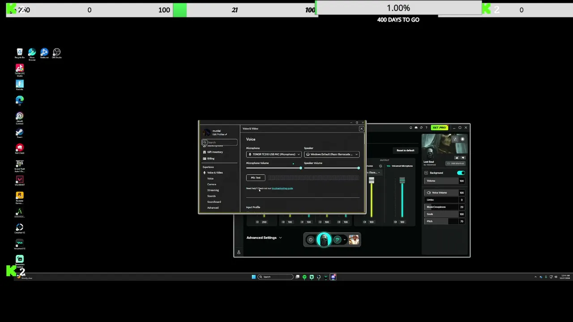Open Streamlabs Desktop shortcut icon
This screenshot has height=322, width=573.
tap(19, 262)
